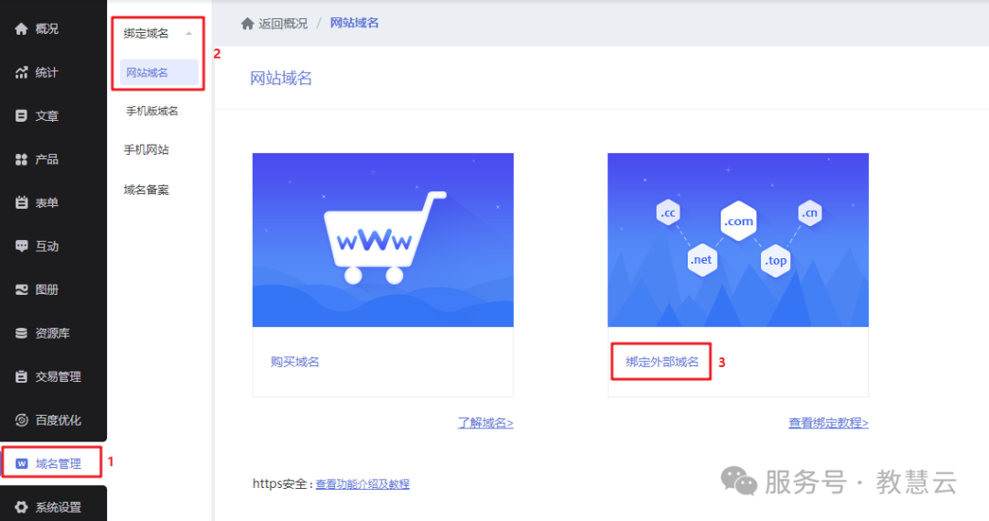Open 资源库 database icon

[x=22, y=333]
